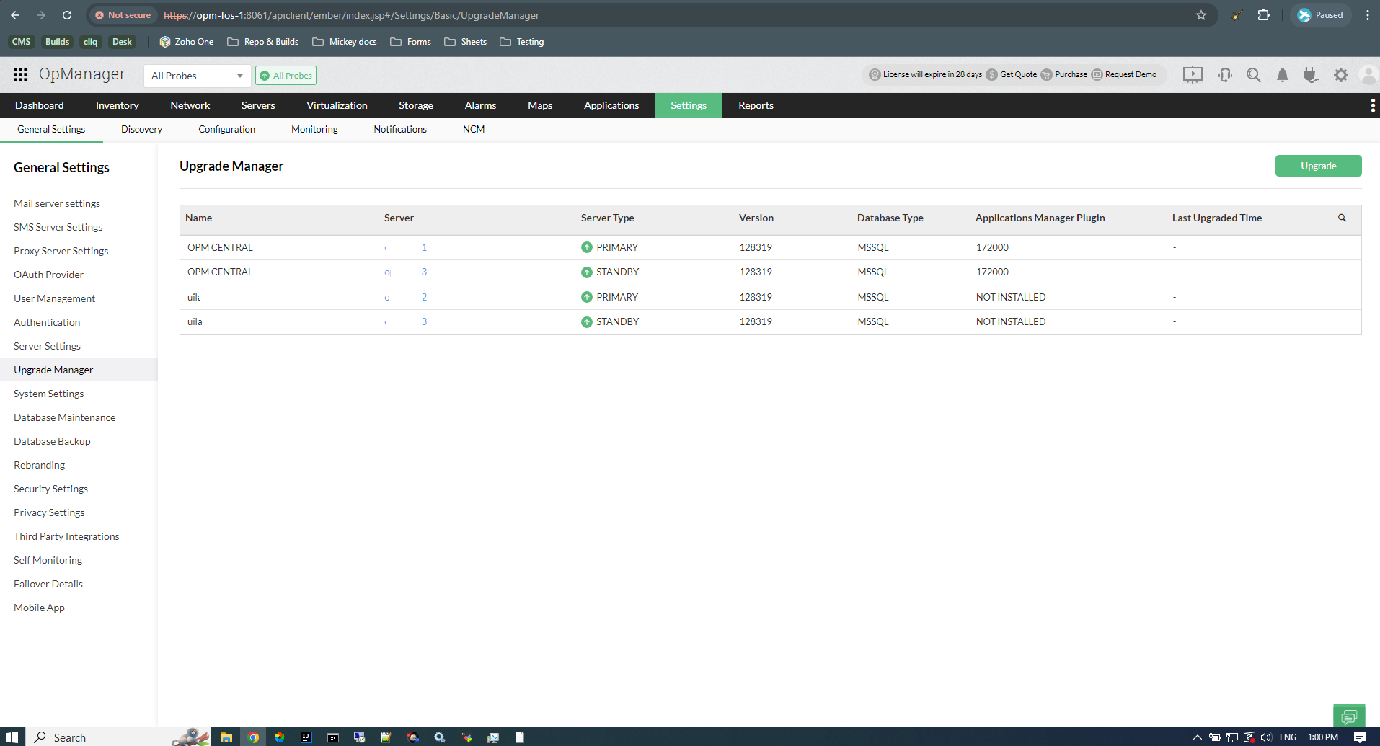The width and height of the screenshot is (1380, 746).
Task: Click the table search magnifier icon
Action: pyautogui.click(x=1342, y=218)
